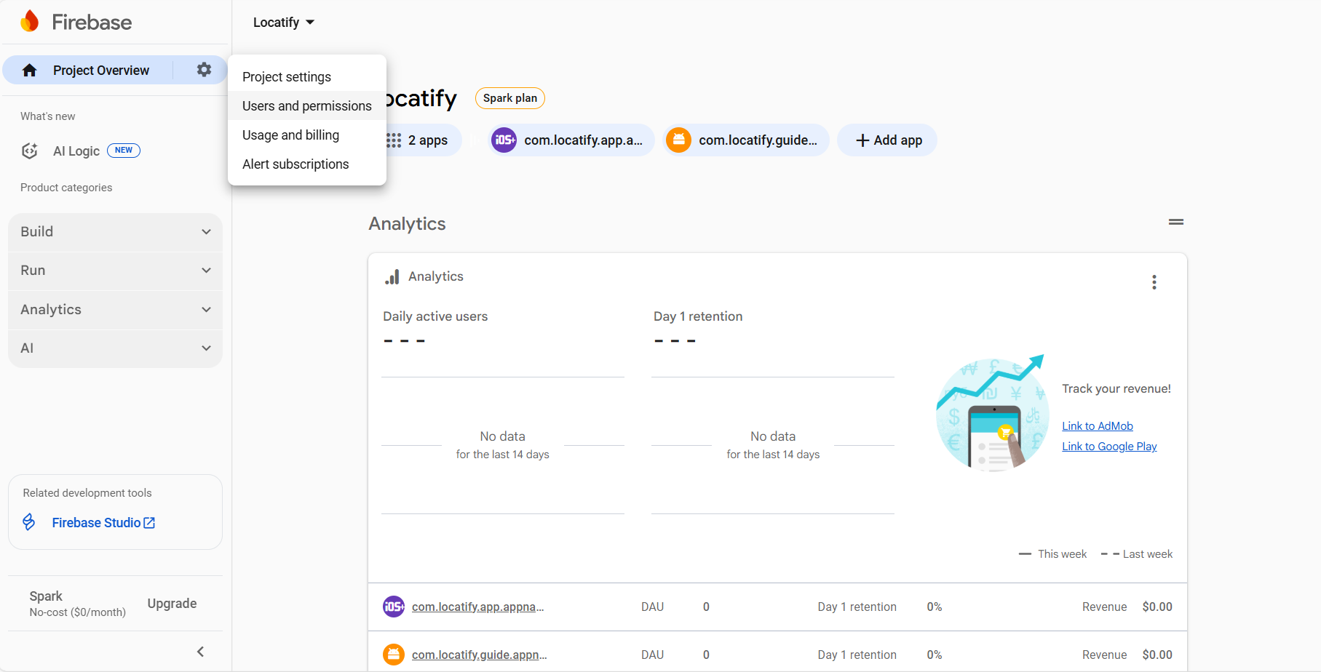This screenshot has width=1321, height=672.
Task: Click the 2 apps grid icon
Action: click(x=394, y=140)
